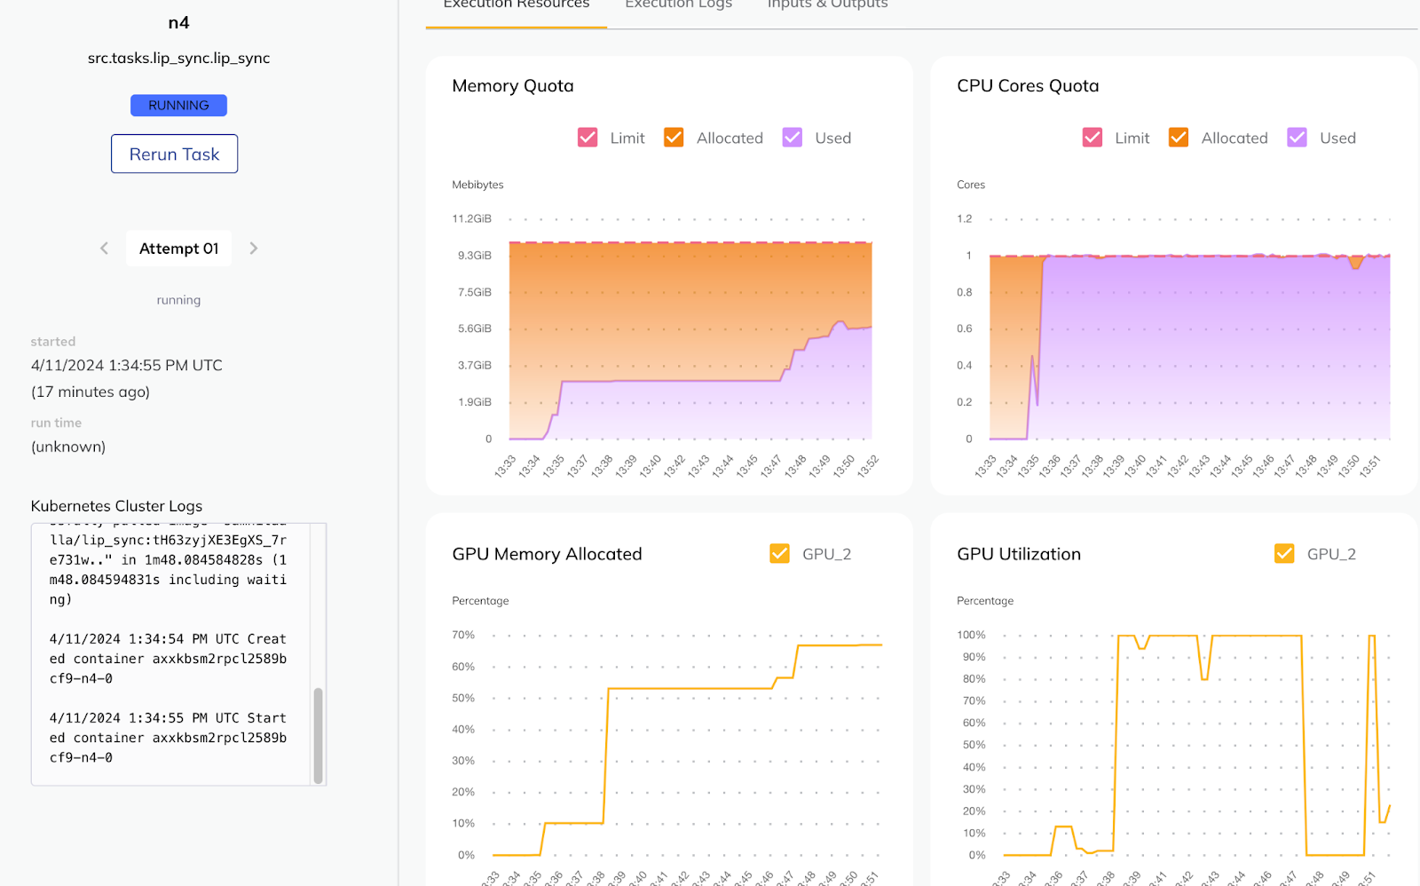Click the n4 node title
This screenshot has height=886, width=1420.
pos(178,23)
